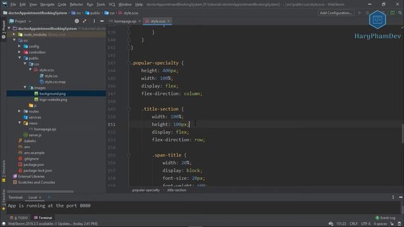Select Scratches and Consoles node
Screen dimensions: 404x227
click(37, 182)
